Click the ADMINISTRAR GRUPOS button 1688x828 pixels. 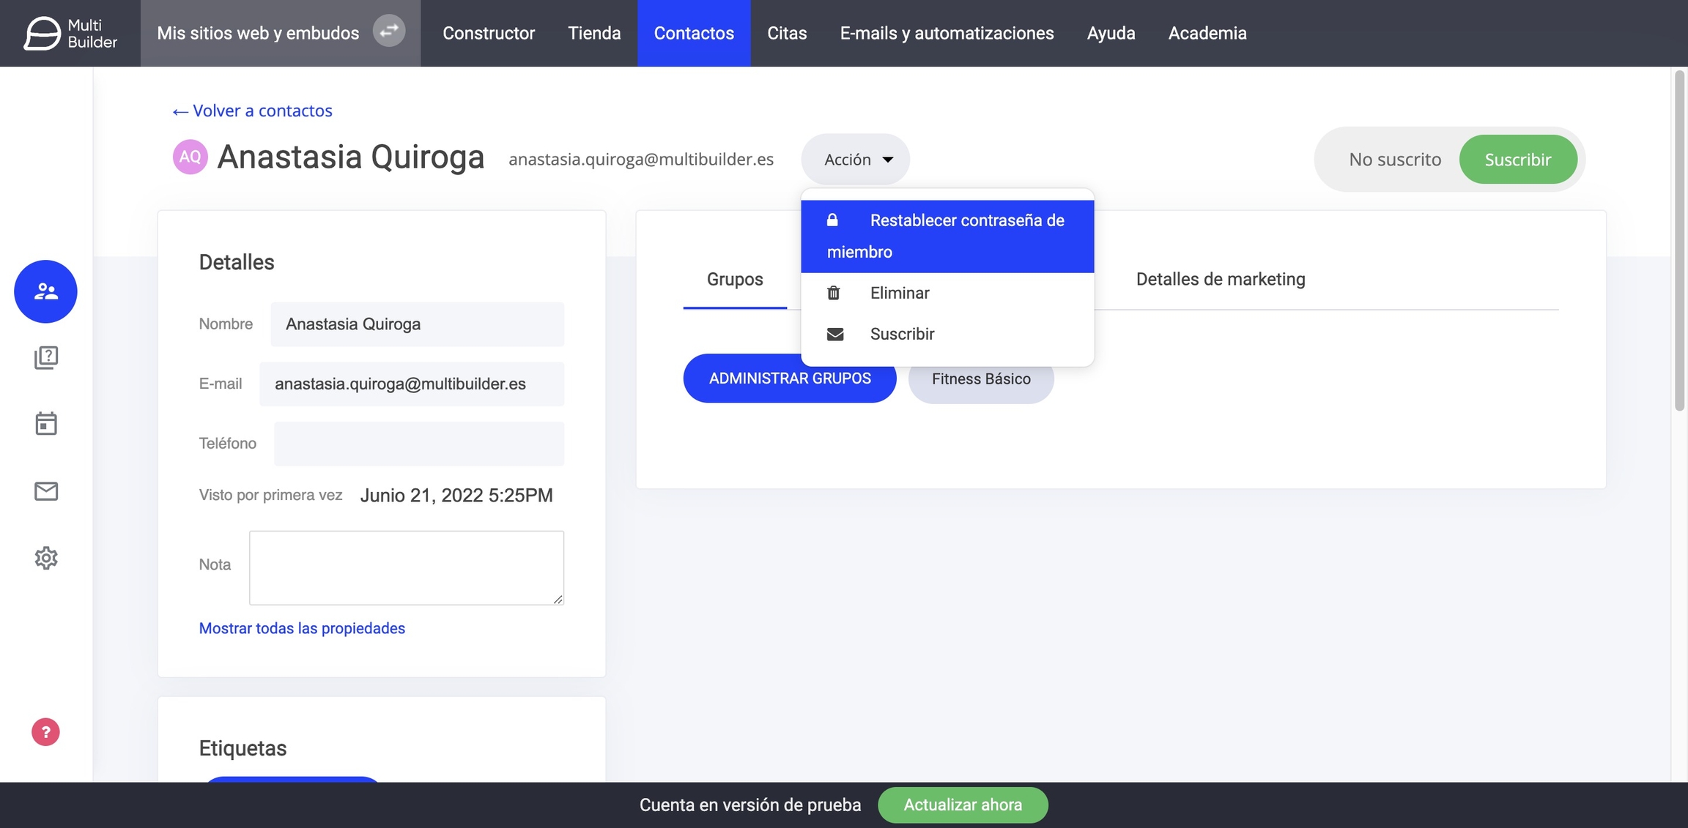click(790, 378)
